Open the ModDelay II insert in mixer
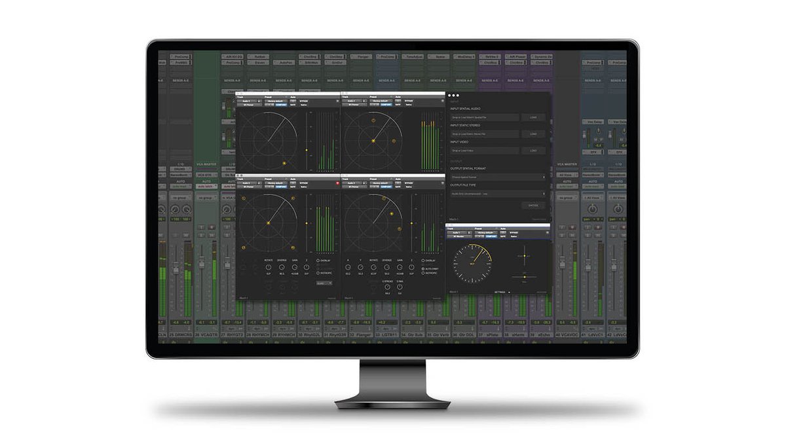 (464, 56)
